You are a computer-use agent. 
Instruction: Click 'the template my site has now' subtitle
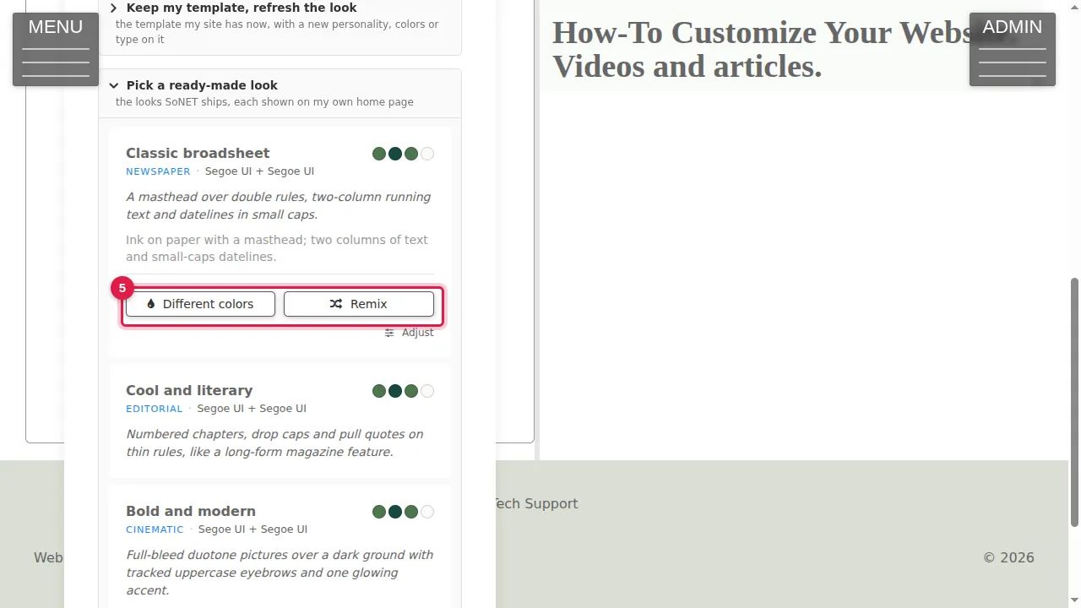pyautogui.click(x=277, y=32)
